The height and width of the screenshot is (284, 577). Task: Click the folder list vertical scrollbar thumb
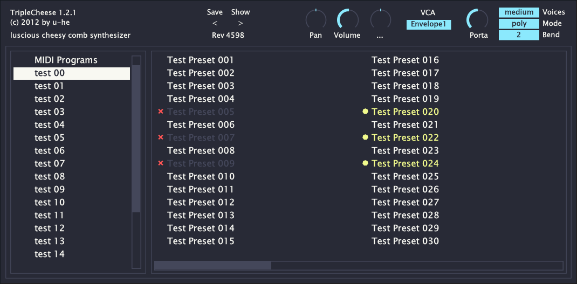136,138
